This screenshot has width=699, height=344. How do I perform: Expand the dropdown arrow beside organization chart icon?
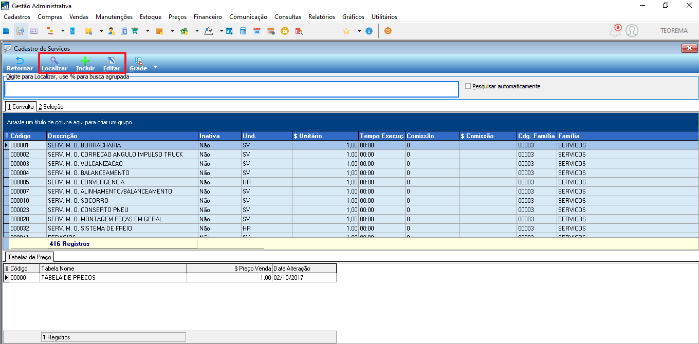pyautogui.click(x=63, y=31)
